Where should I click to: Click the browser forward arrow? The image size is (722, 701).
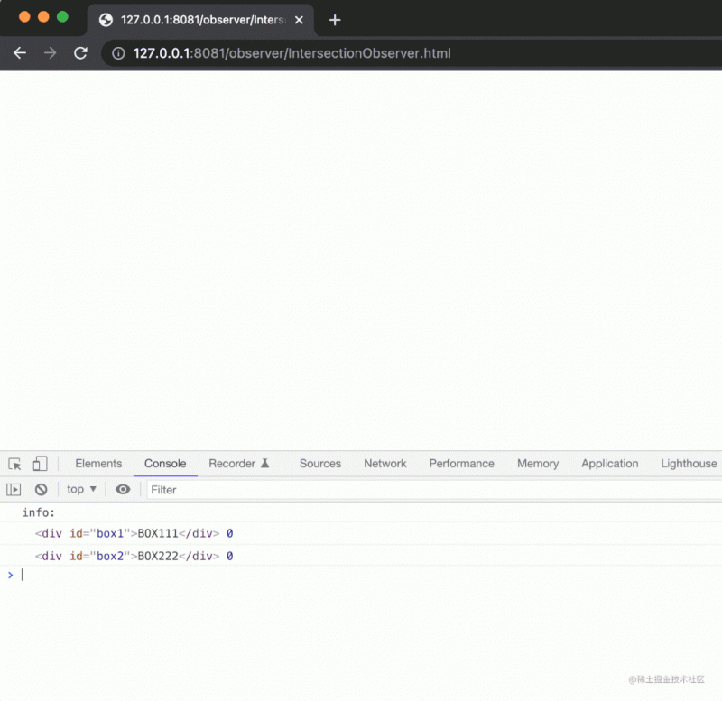50,53
